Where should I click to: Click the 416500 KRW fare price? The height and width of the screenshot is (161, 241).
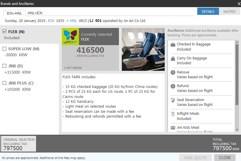point(90,50)
